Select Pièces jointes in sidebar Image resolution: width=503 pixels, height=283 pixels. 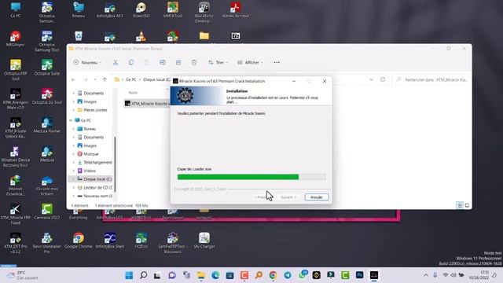(95, 110)
